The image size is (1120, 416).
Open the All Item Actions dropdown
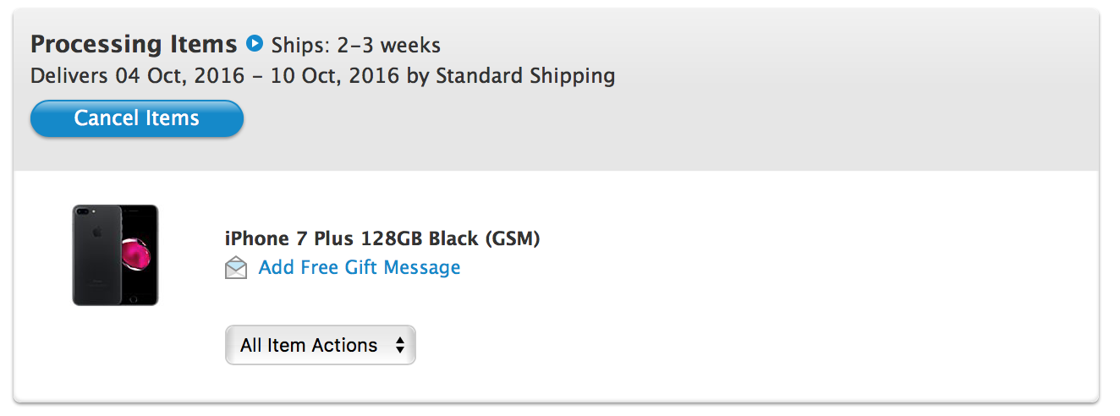click(x=321, y=345)
